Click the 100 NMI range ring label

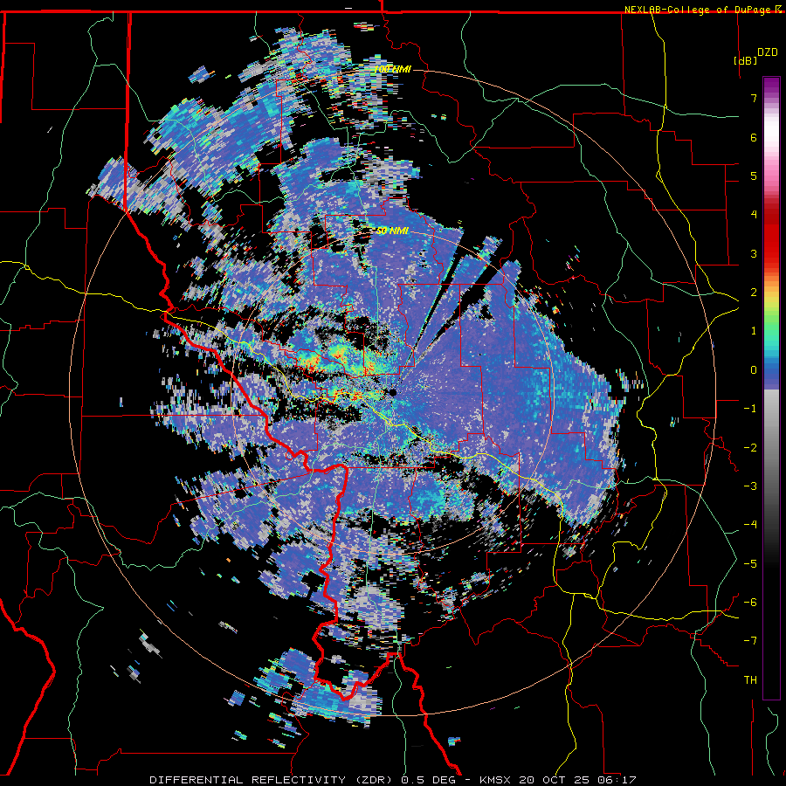coord(393,69)
